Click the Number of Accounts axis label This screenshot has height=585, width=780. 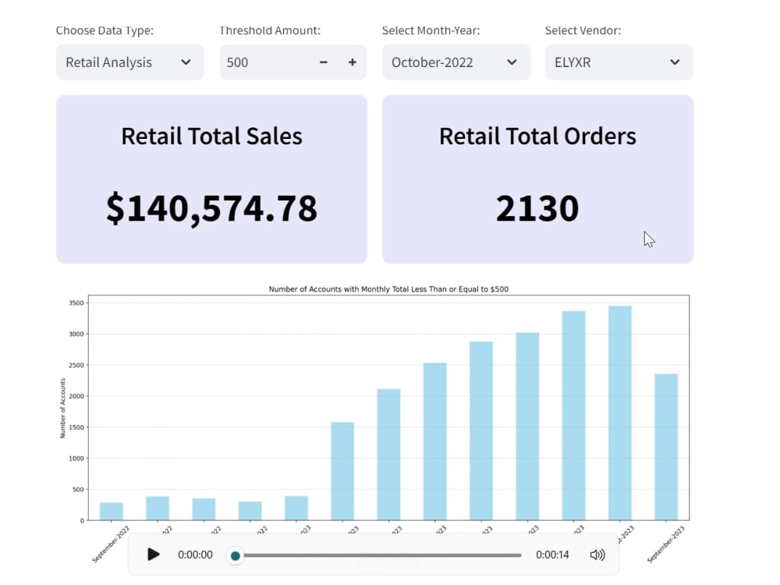tap(64, 406)
